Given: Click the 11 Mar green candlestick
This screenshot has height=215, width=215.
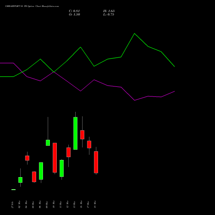Looking at the screenshot, I should 61,169.
